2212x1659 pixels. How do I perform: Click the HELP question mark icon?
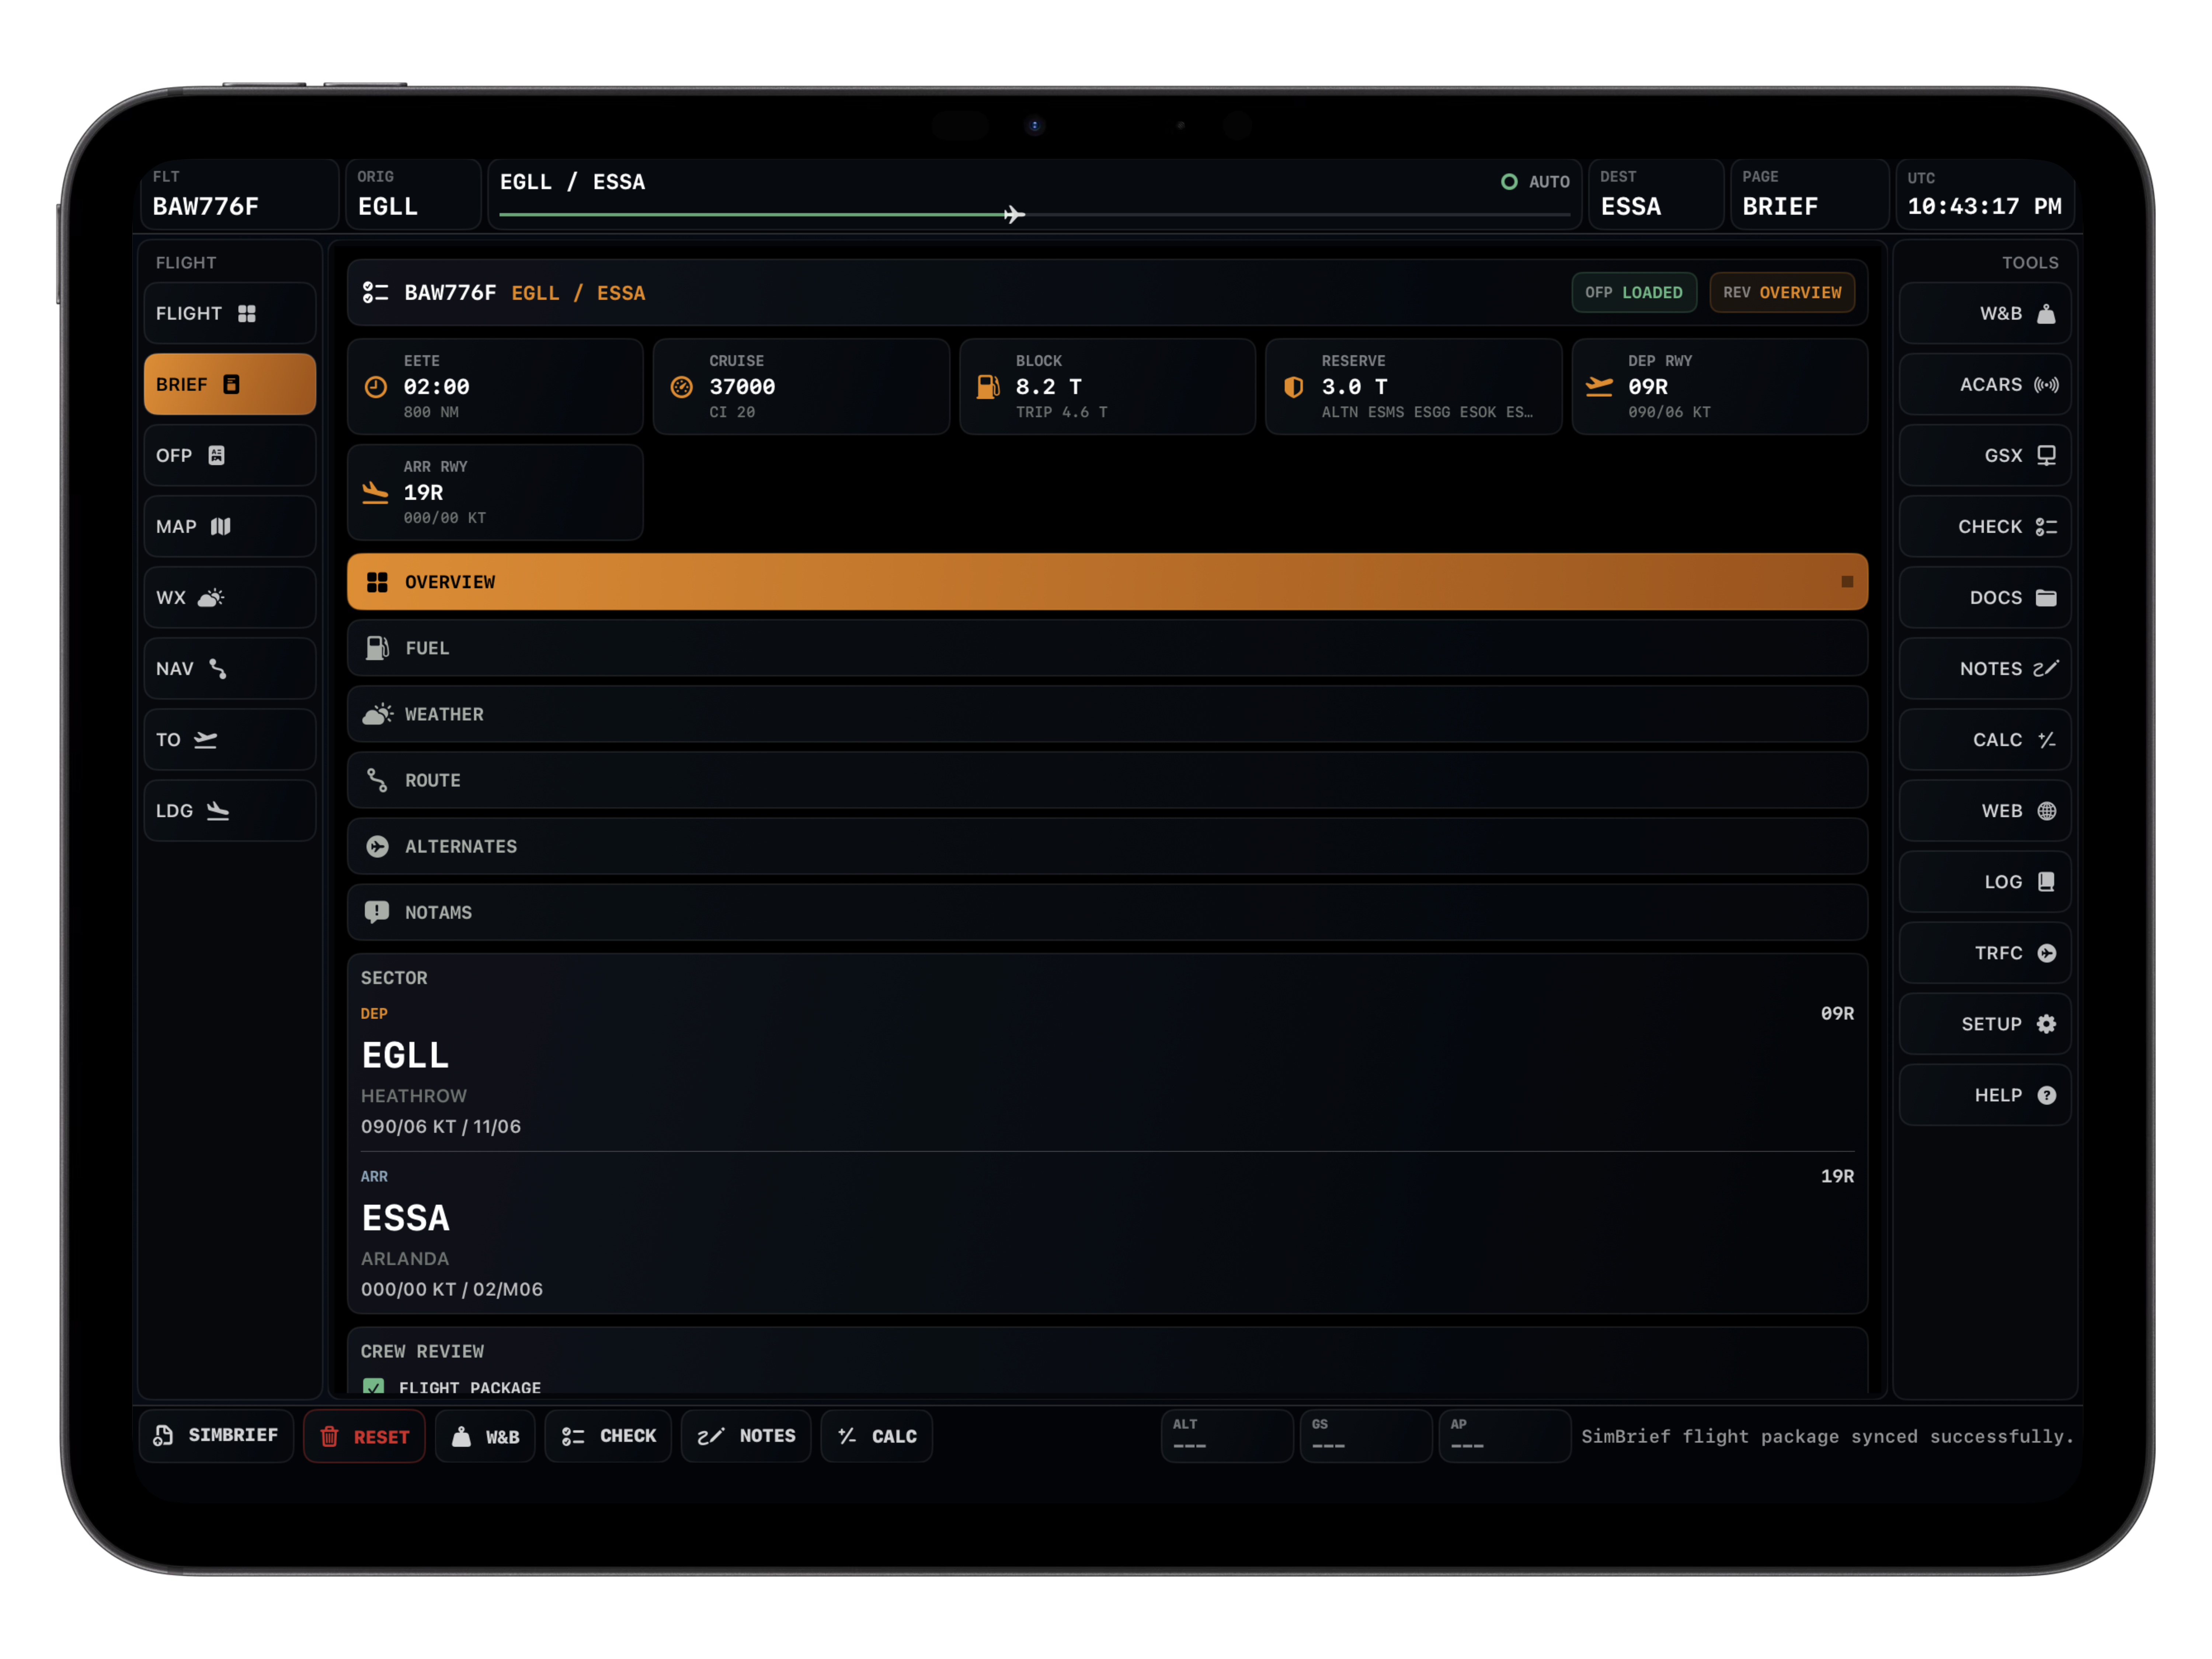point(2046,1095)
